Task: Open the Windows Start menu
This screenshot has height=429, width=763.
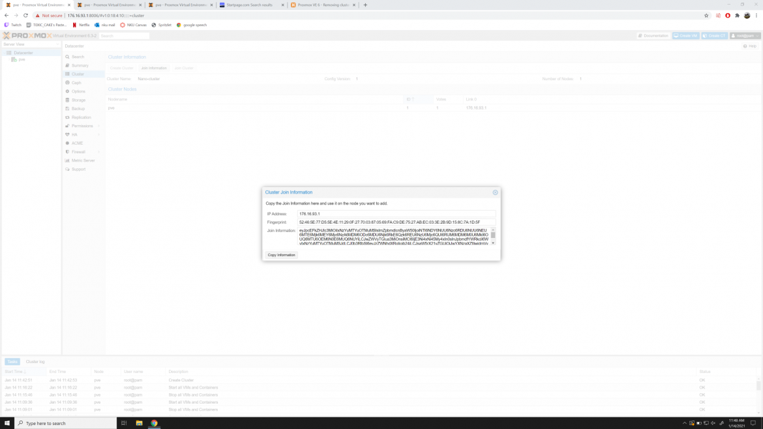Action: coord(7,423)
